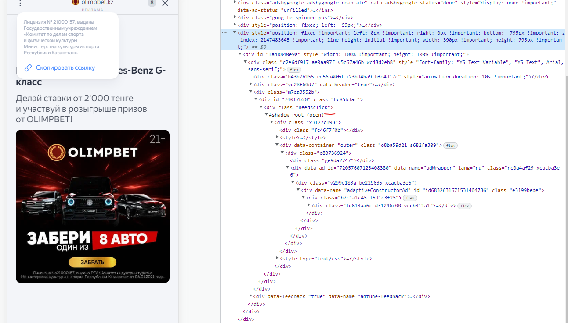Viewport: 568px width, 323px height.
Task: Close the ad with the X icon
Action: pos(165,4)
